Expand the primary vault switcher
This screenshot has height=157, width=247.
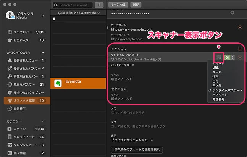(42, 15)
